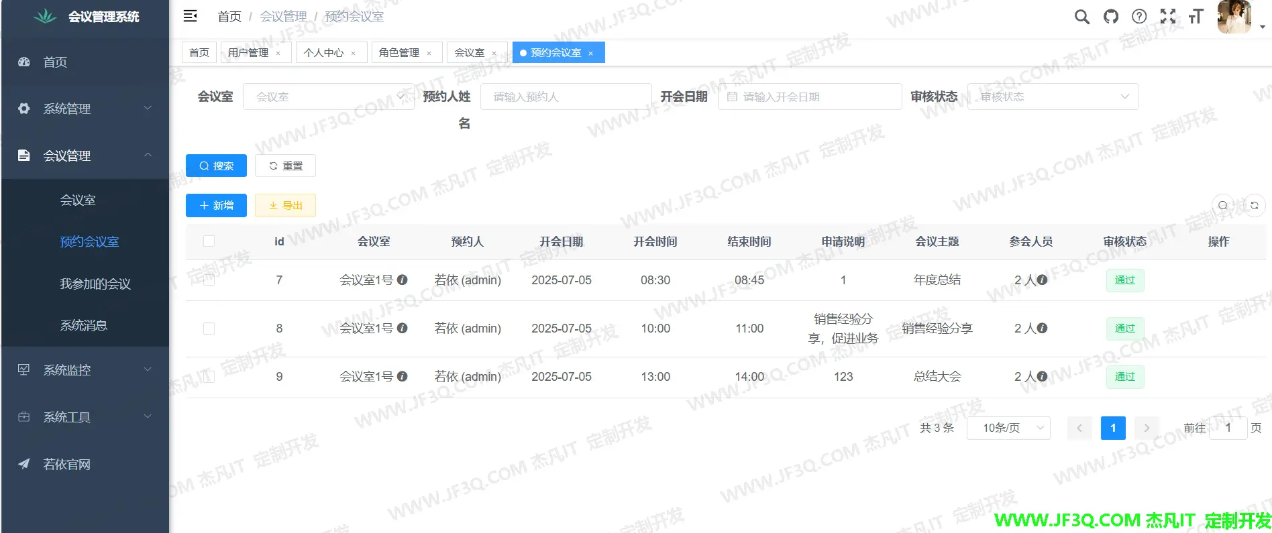This screenshot has height=533, width=1272.
Task: Open the font size setting icon
Action: coord(1196,17)
